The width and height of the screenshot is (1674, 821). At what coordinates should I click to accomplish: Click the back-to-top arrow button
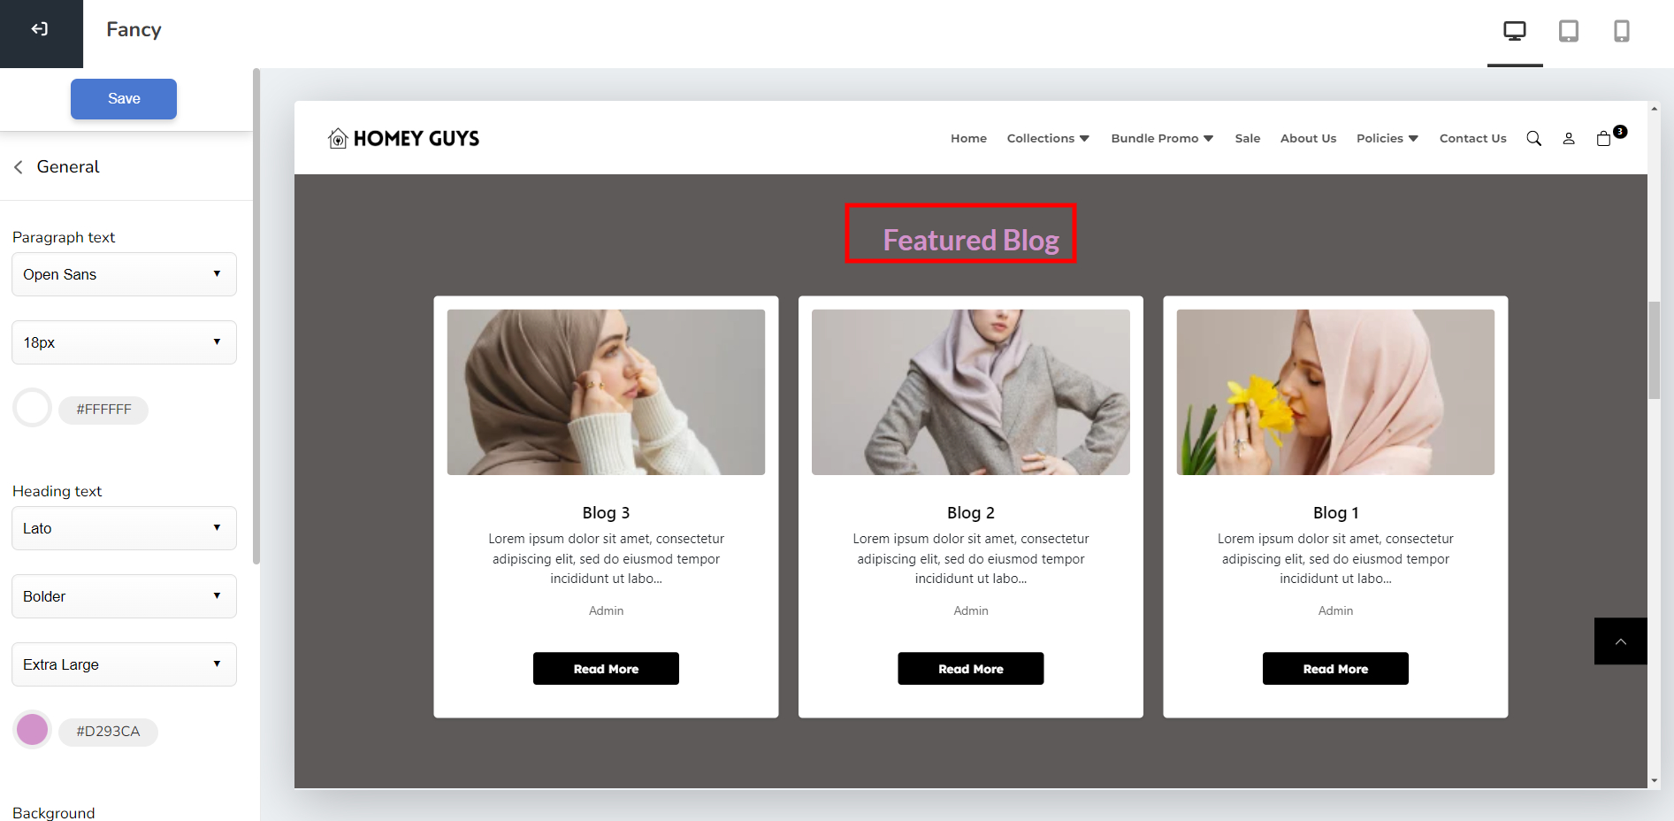click(x=1621, y=641)
